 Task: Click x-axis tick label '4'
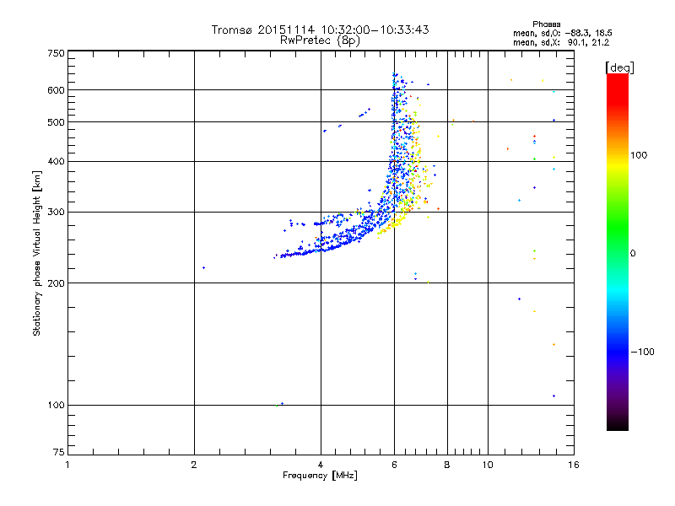321,465
